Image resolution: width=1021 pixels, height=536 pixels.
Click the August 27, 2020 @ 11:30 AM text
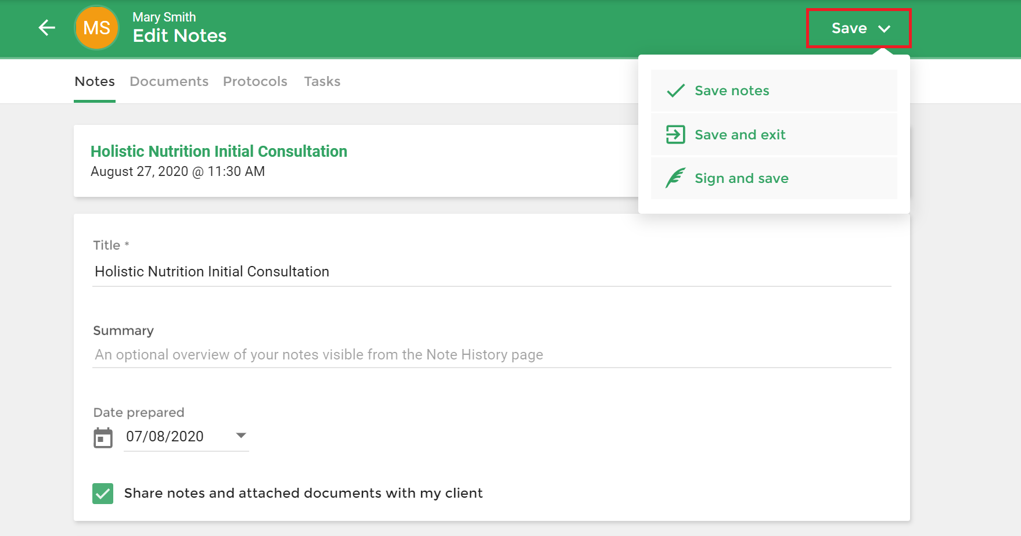178,171
